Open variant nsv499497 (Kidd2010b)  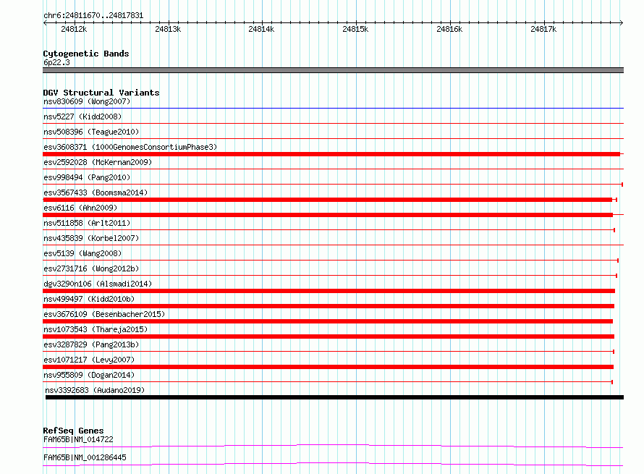pyautogui.click(x=89, y=299)
